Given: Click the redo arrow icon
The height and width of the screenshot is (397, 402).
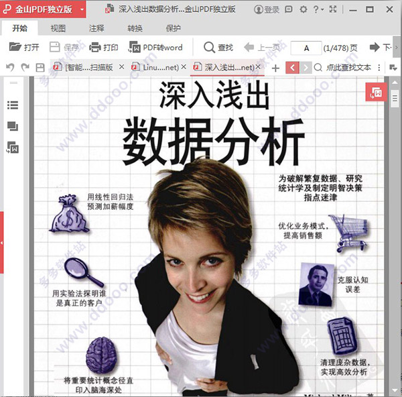Looking at the screenshot, I should pyautogui.click(x=25, y=68).
